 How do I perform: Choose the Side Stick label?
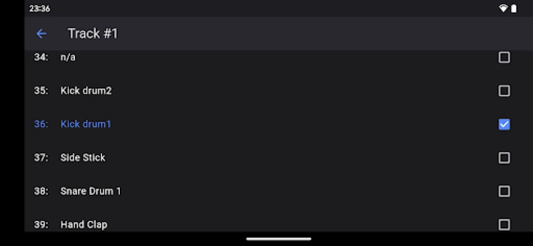(83, 157)
